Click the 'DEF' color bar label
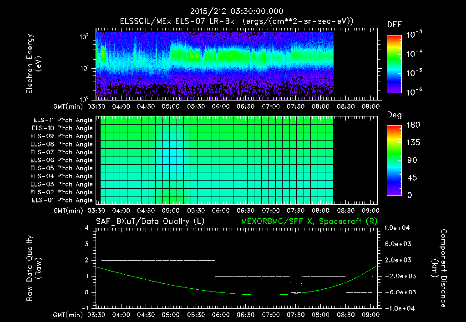Viewport: 466px width, 322px height. pyautogui.click(x=395, y=25)
